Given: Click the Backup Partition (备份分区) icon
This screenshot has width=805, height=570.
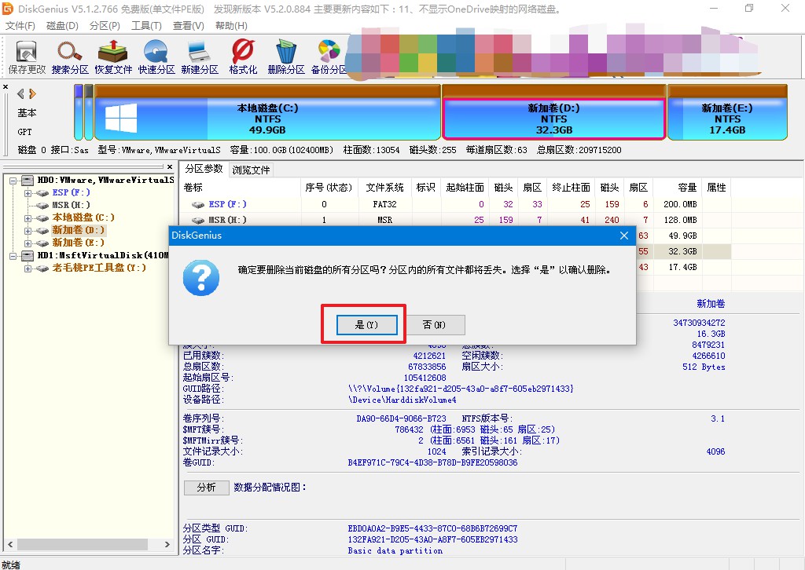Looking at the screenshot, I should click(329, 57).
